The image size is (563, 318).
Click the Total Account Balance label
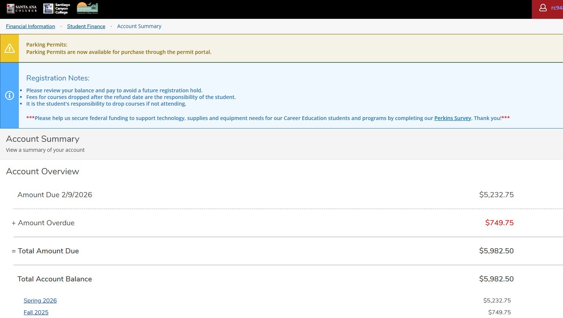[x=55, y=279]
